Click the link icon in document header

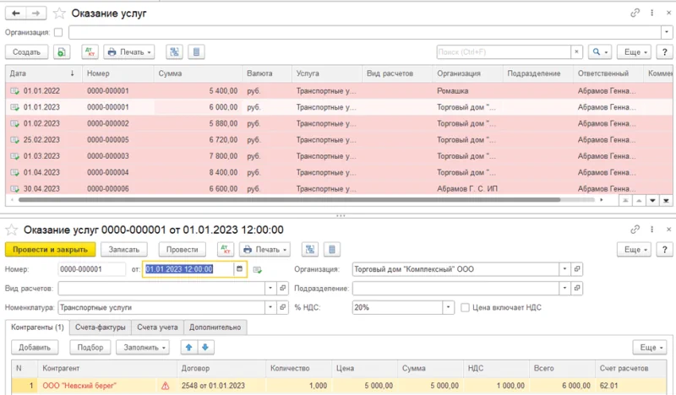coord(635,229)
